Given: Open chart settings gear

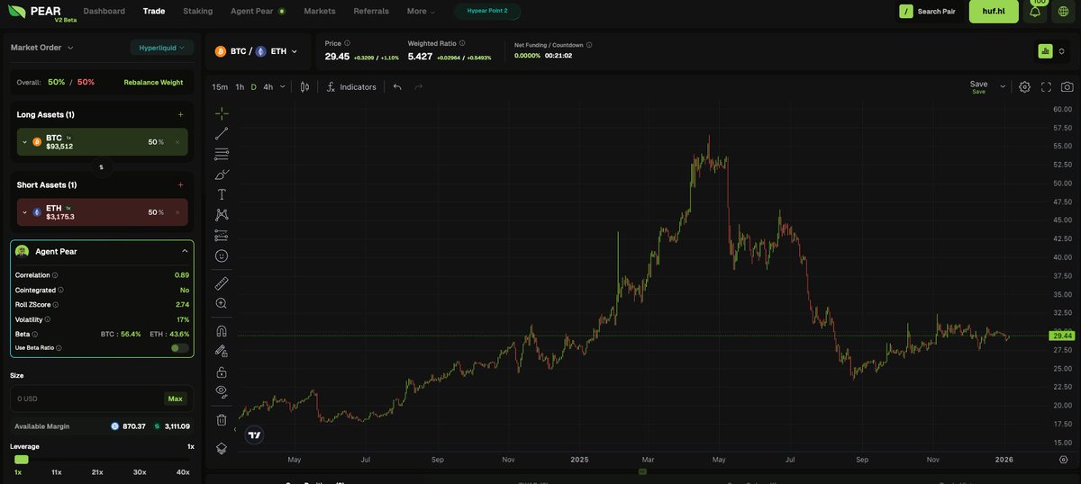Looking at the screenshot, I should click(x=1024, y=87).
